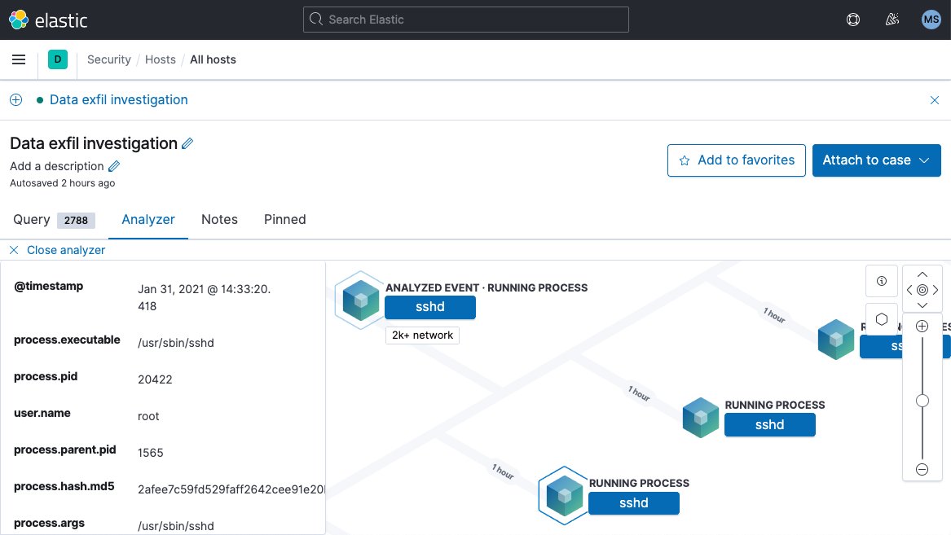This screenshot has height=535, width=951.
Task: Click the Close analyzer link
Action: [58, 250]
